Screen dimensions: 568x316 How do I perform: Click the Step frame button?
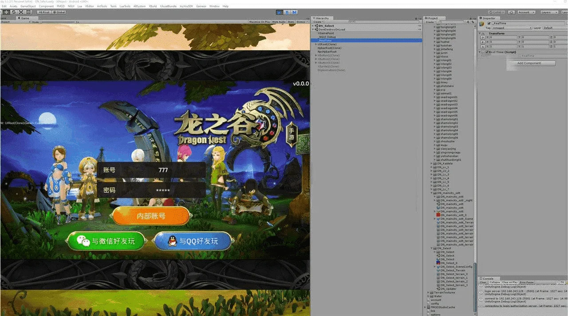(295, 12)
